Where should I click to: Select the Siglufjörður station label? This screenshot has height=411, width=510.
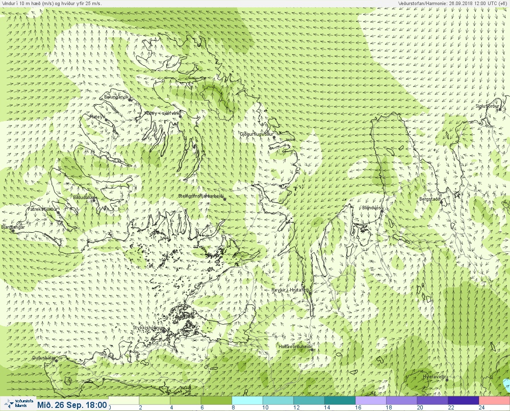coord(487,106)
